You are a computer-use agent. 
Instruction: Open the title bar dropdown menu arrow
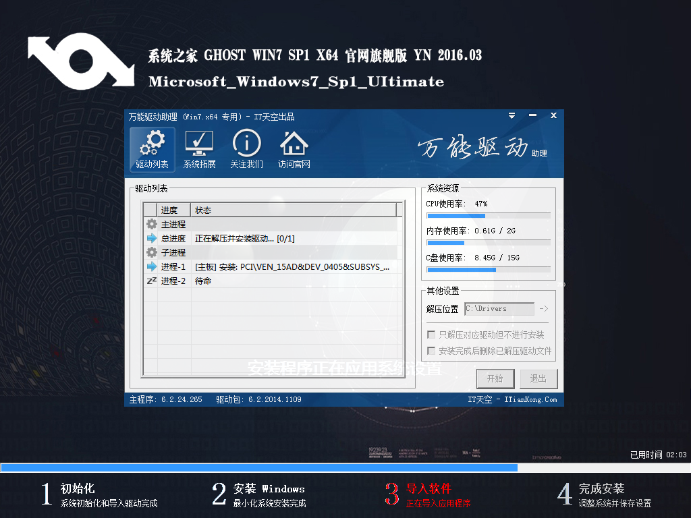pyautogui.click(x=512, y=115)
